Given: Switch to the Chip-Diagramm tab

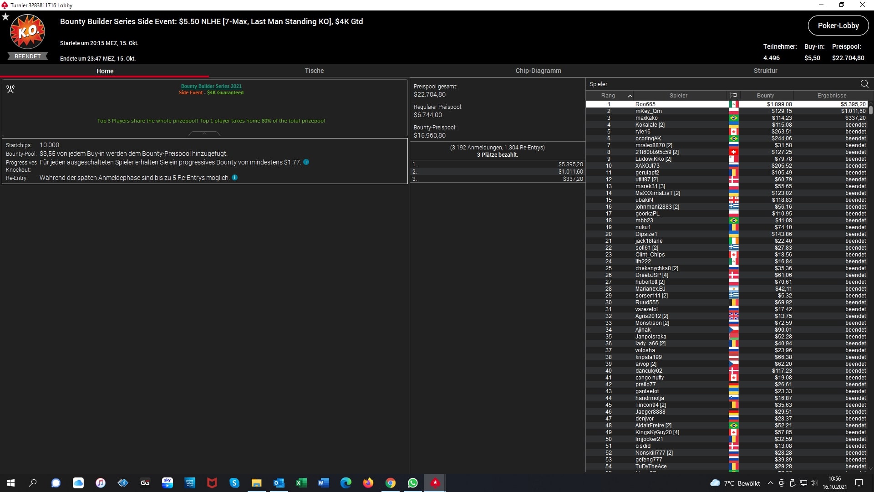Looking at the screenshot, I should pos(538,71).
